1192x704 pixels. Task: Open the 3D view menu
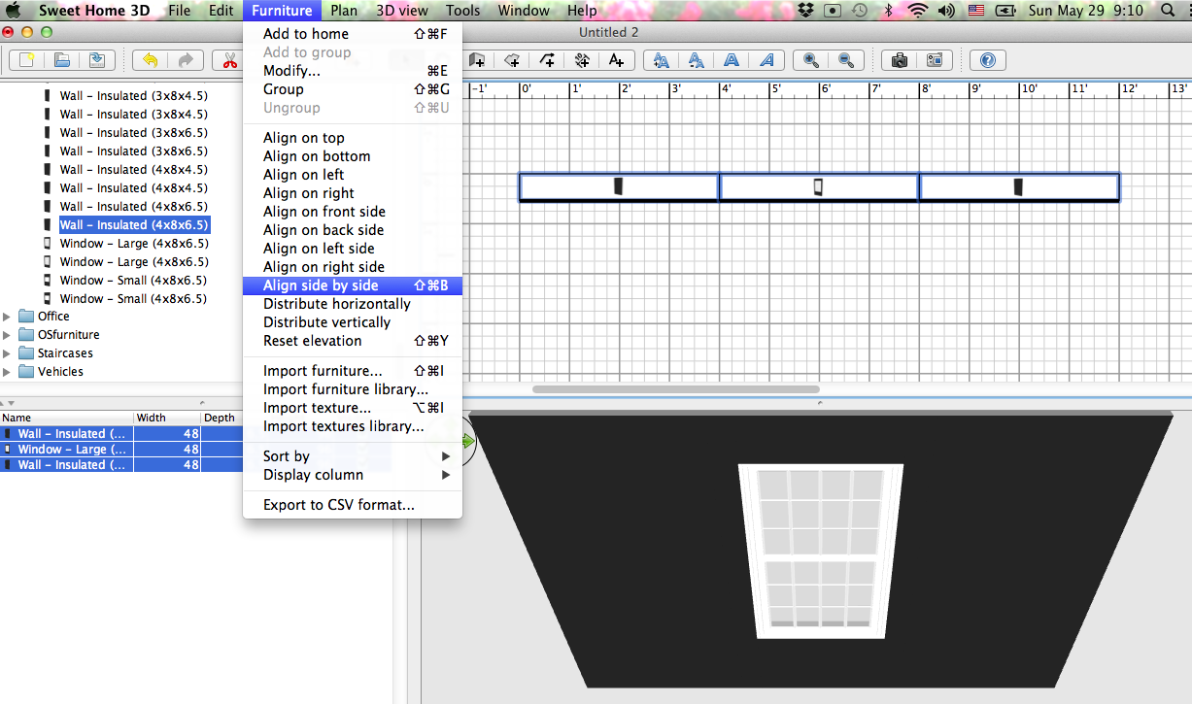pyautogui.click(x=402, y=11)
